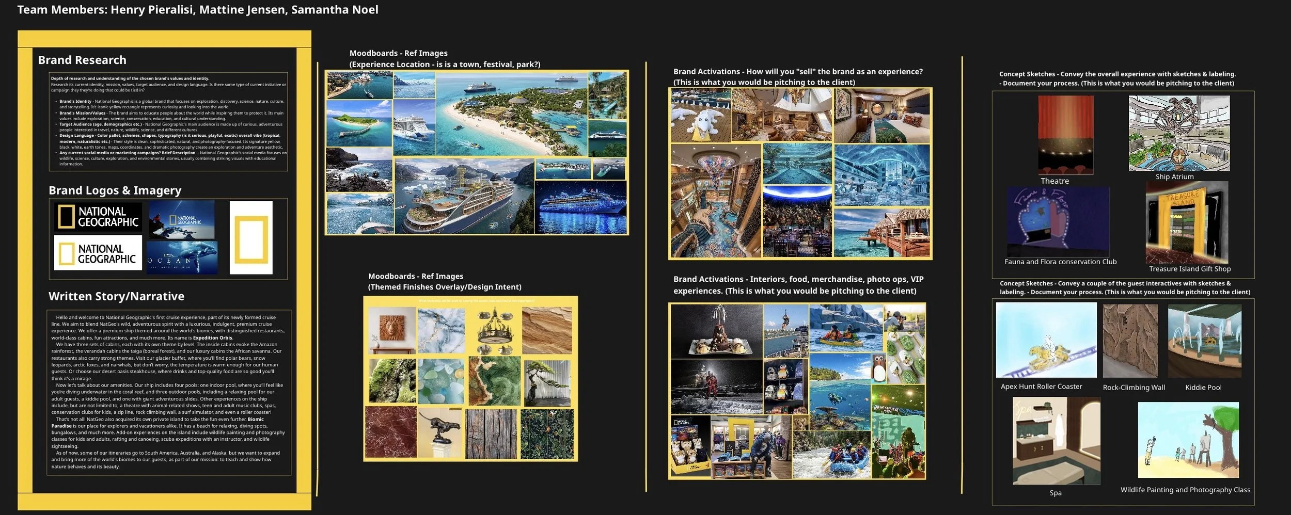Click the scuba diver underwater photo

(x=840, y=392)
